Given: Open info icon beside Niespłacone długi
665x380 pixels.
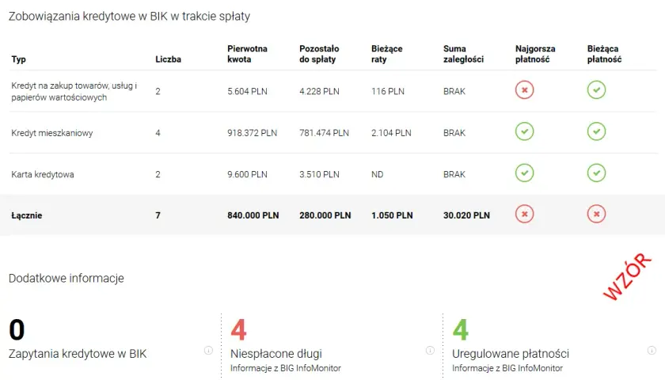Looking at the screenshot, I should click(430, 350).
